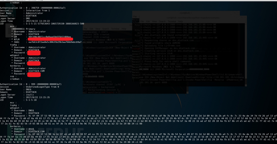277x144 pixels.
Task: Click kerberos Username 'dns$'
Action: click(x=31, y=129)
